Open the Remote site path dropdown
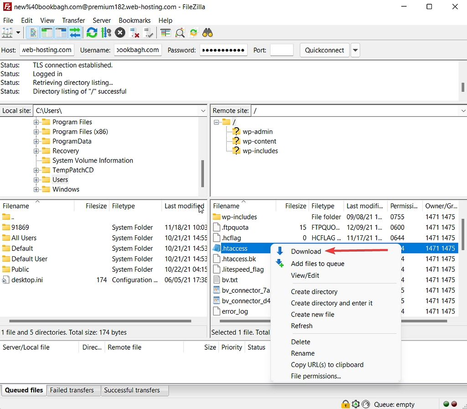The image size is (467, 409). tap(463, 111)
